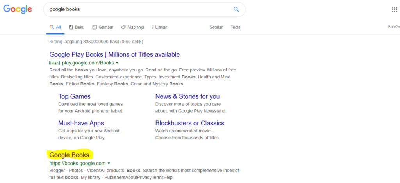Click "Watch recommended movies." description text
400x183 pixels.
184,131
